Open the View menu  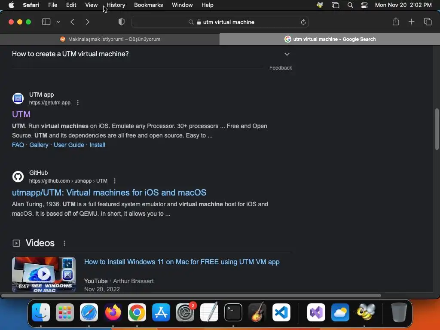click(x=91, y=5)
